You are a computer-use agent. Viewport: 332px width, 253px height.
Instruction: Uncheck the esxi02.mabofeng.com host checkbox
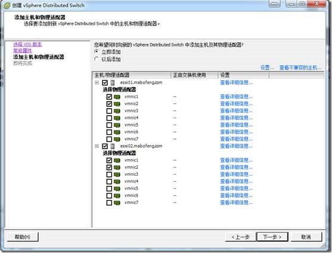(105, 146)
